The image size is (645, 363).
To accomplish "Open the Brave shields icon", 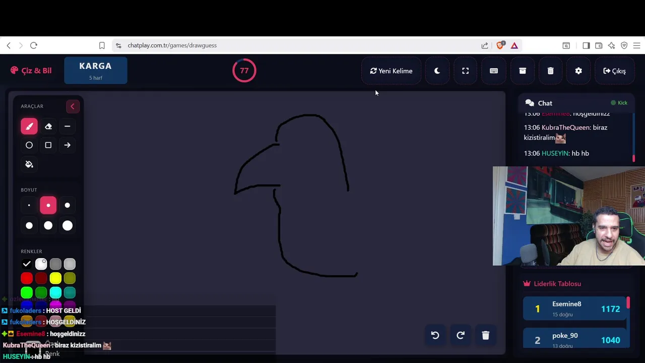I will [500, 45].
